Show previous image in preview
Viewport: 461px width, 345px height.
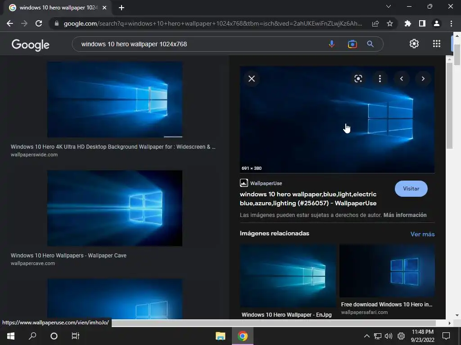(x=401, y=79)
